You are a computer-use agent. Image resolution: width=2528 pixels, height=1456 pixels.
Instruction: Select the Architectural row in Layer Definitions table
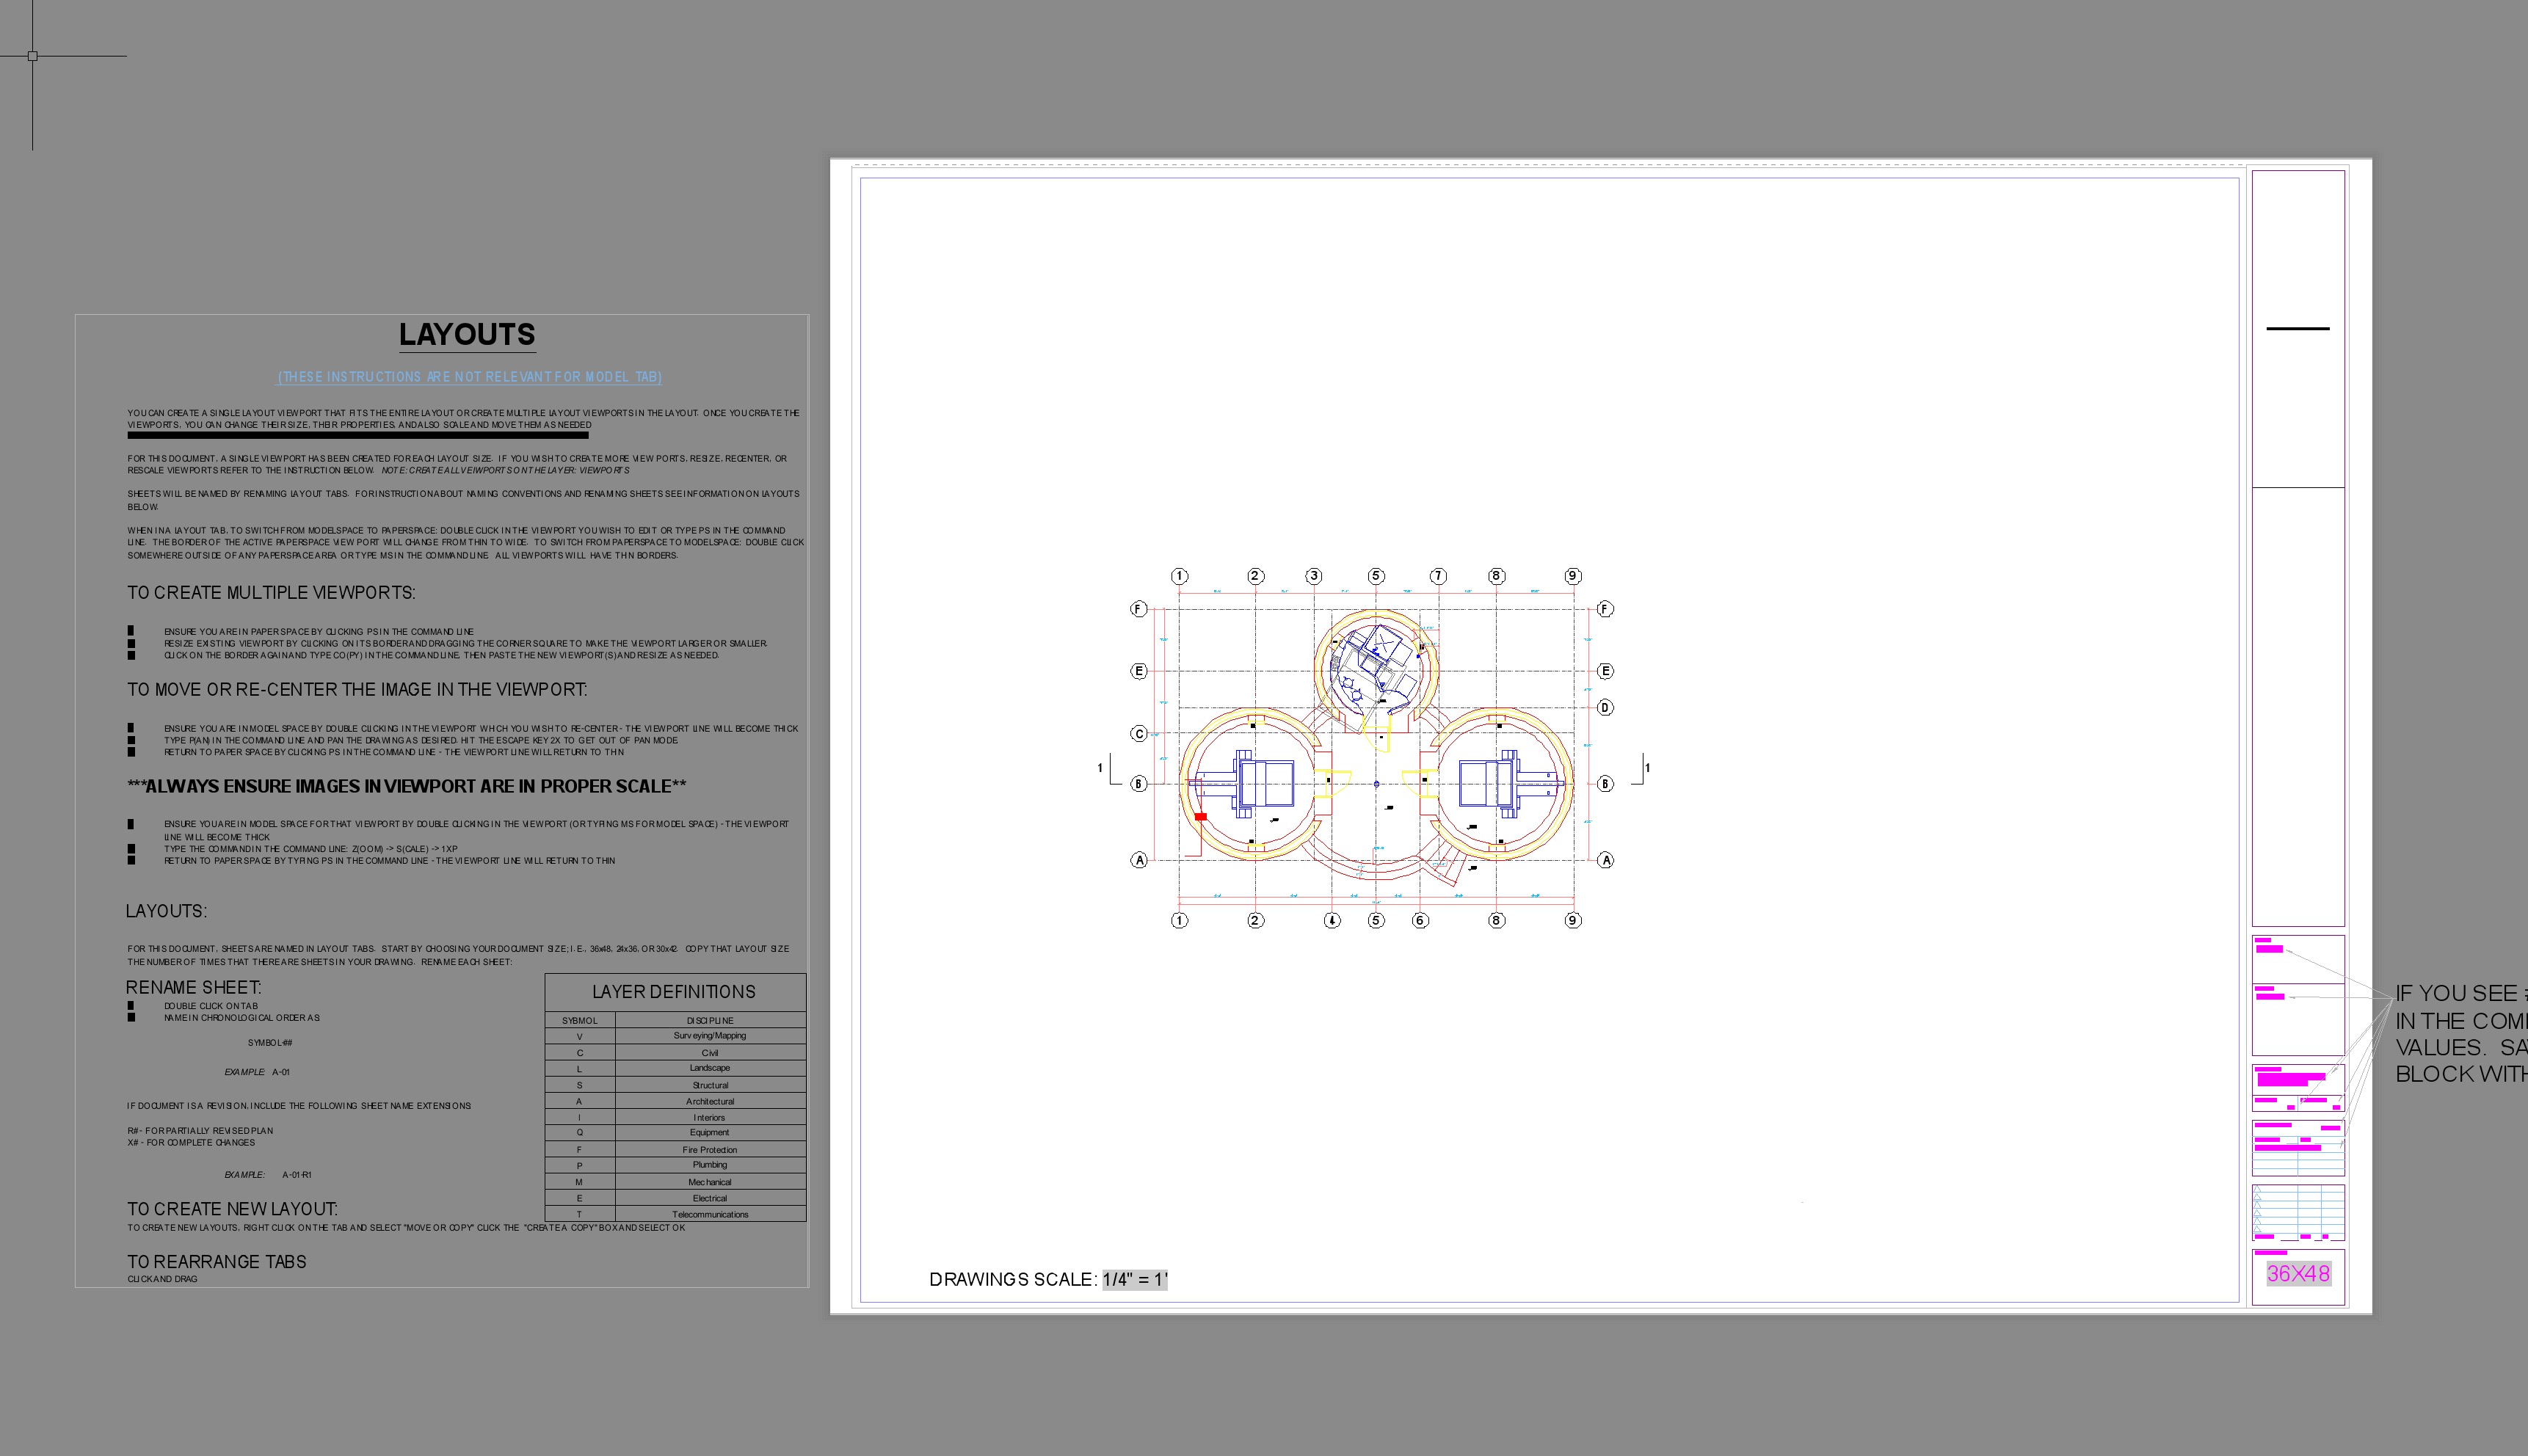[x=710, y=1101]
